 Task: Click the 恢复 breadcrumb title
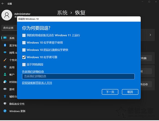(x=80, y=13)
